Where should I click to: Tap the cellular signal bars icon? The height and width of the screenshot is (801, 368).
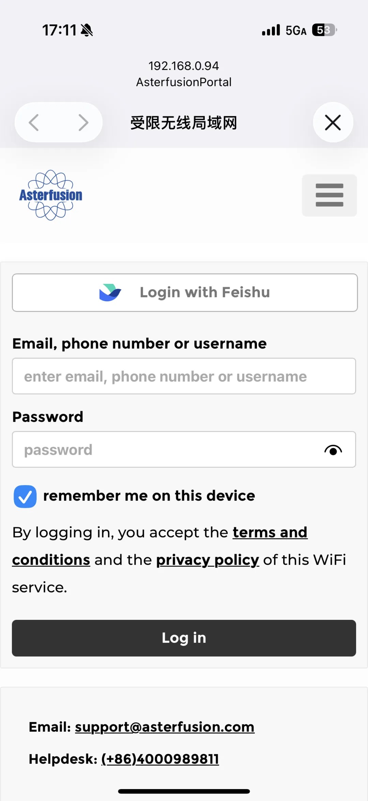pyautogui.click(x=271, y=30)
